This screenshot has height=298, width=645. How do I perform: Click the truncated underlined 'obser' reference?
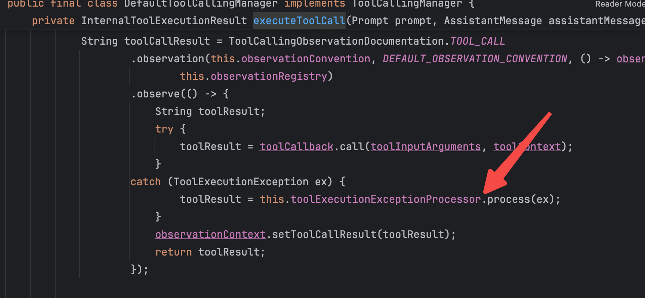(x=630, y=59)
